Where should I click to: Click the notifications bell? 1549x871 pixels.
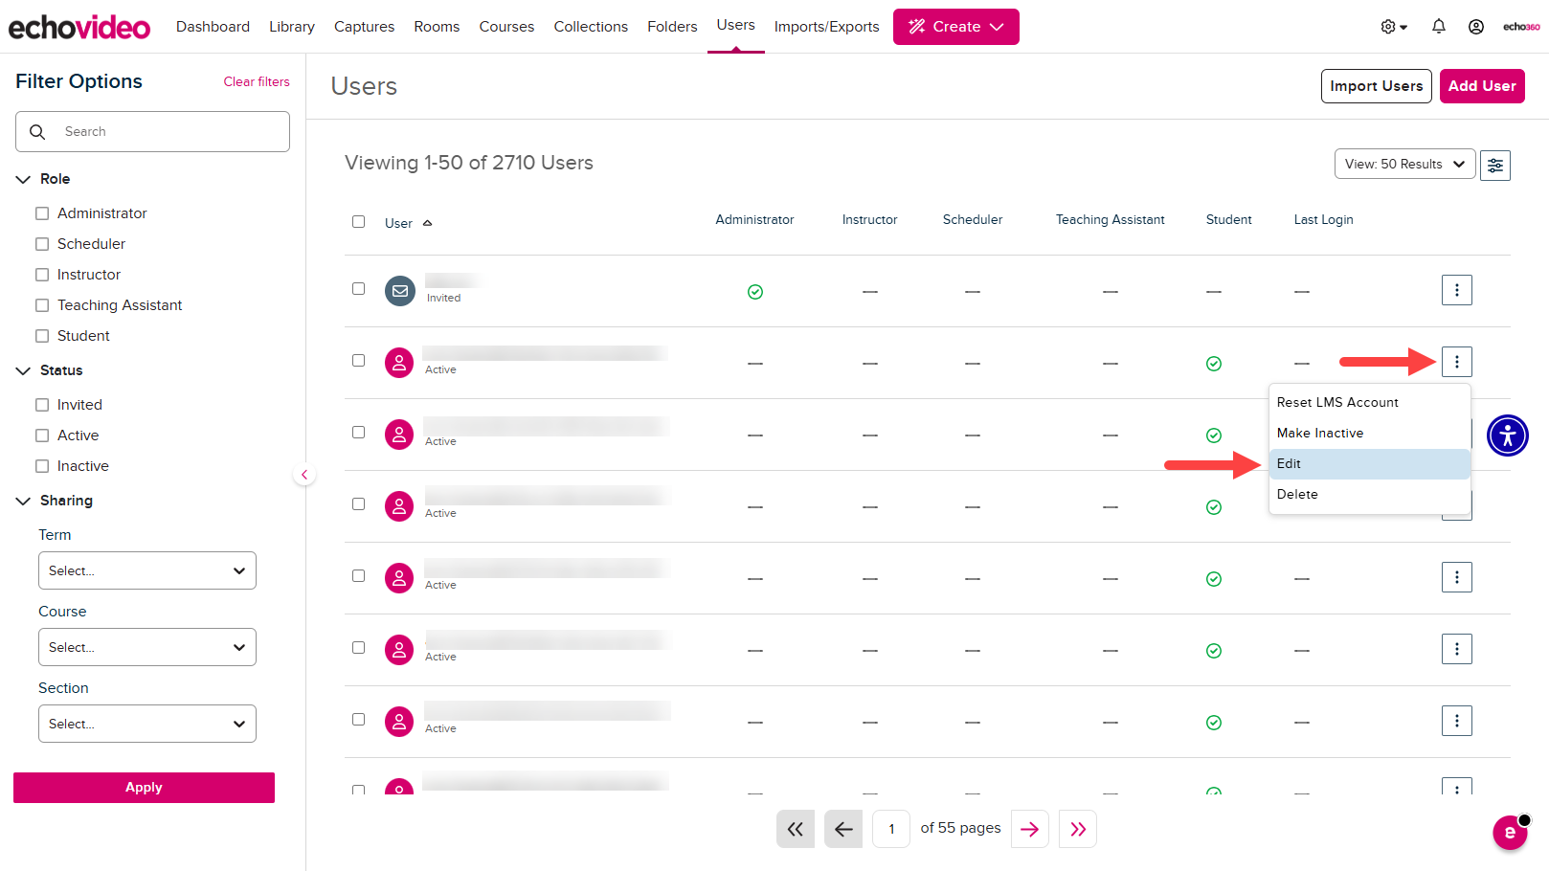pyautogui.click(x=1438, y=26)
